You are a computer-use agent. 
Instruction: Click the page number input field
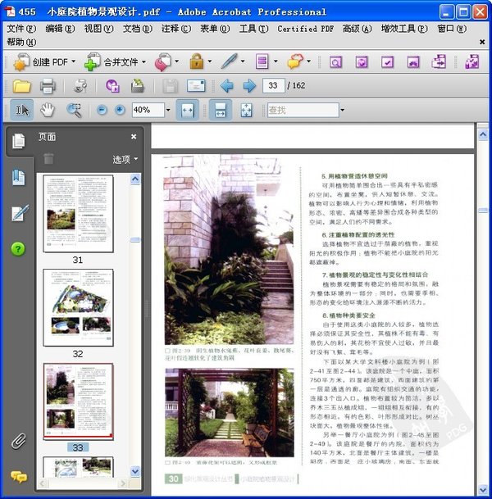[x=274, y=86]
